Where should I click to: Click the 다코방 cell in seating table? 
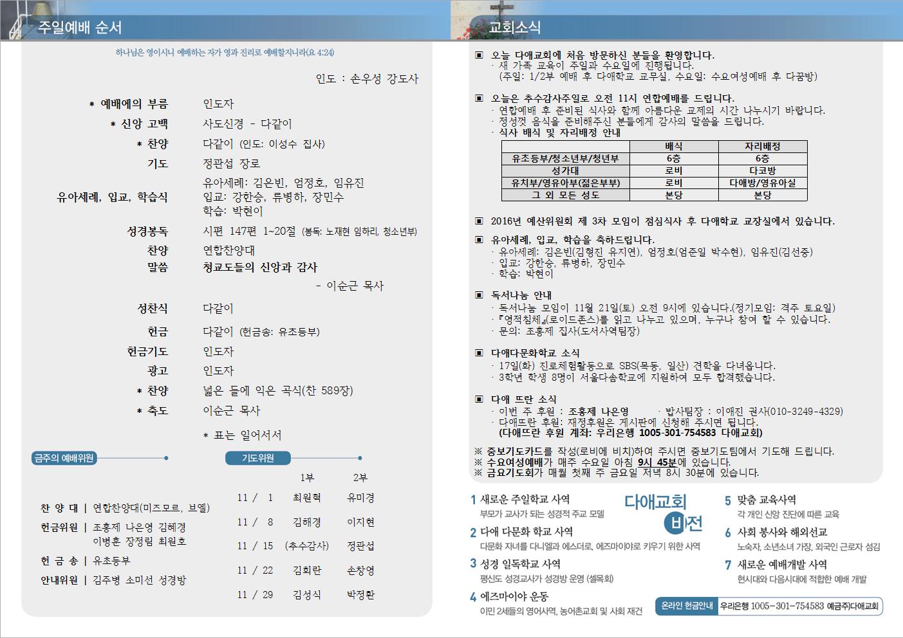(762, 170)
